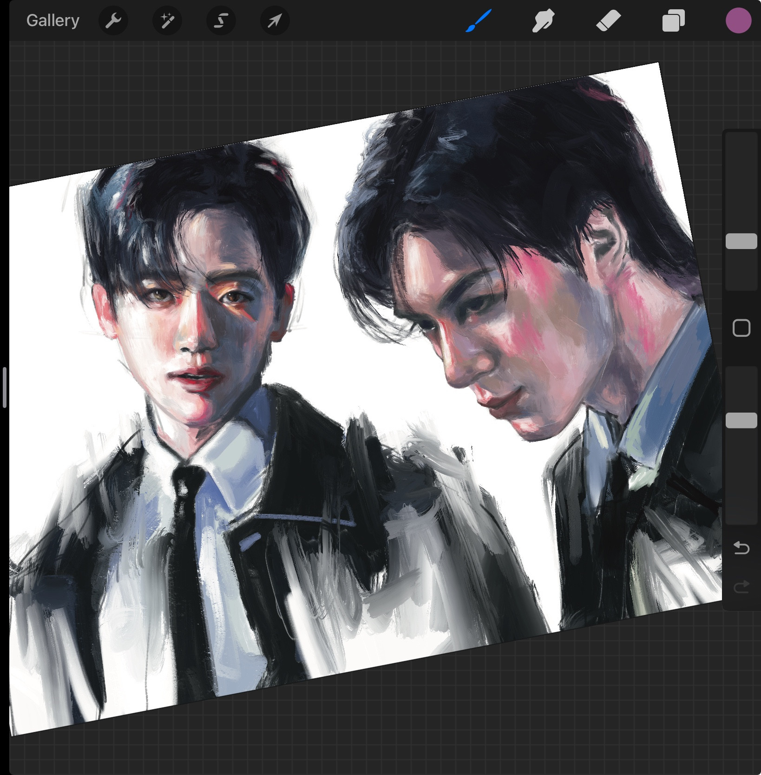The height and width of the screenshot is (775, 761).
Task: Open the purple active color picker
Action: click(738, 21)
